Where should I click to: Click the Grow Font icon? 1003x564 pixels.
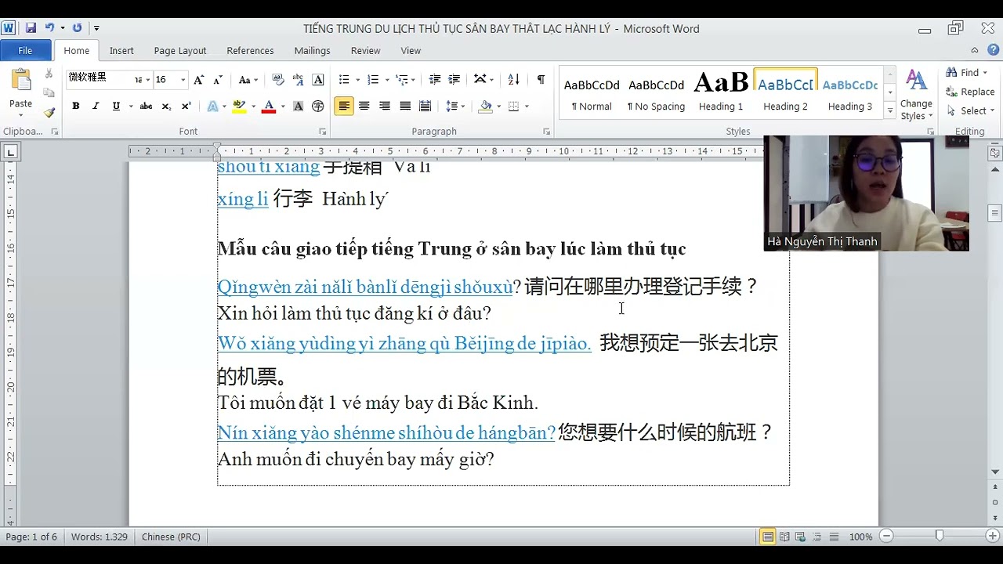tap(199, 80)
